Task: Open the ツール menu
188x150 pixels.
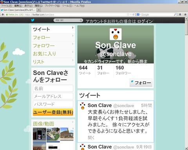Action: click(67, 6)
